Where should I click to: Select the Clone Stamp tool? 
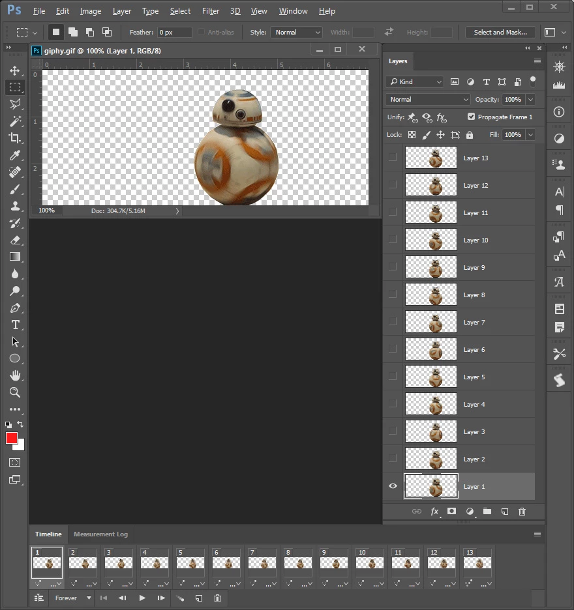pos(15,206)
